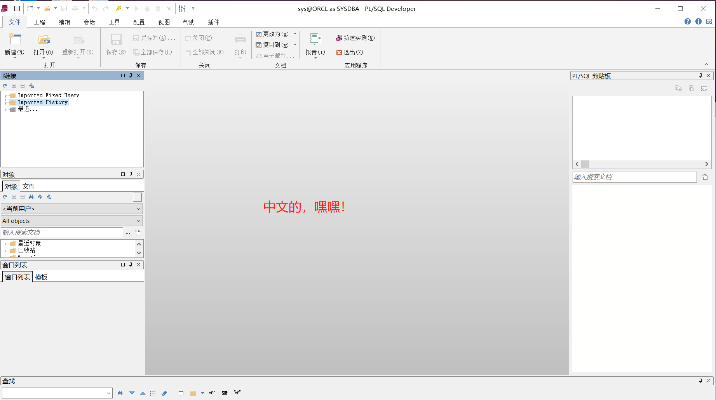Select the binoculars find icon in the 对象 panel
Viewport: 716px width, 400px height.
pyautogui.click(x=31, y=197)
